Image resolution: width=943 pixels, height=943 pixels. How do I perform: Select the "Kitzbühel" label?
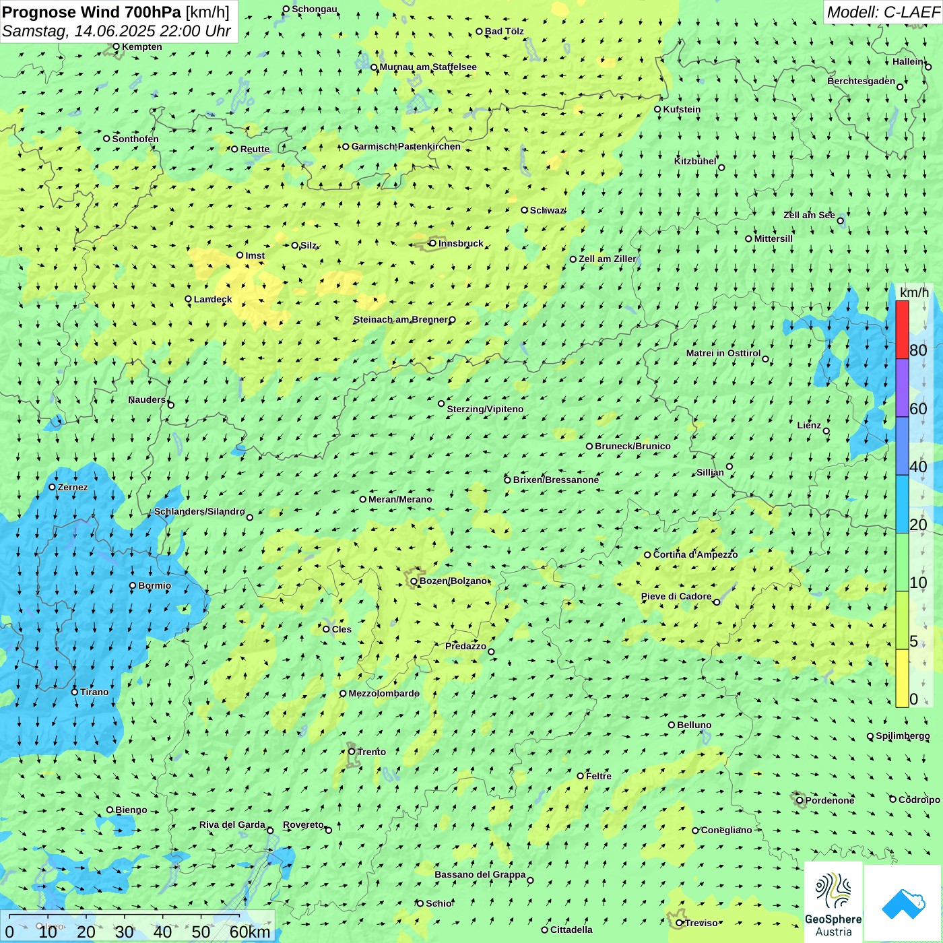(x=695, y=161)
